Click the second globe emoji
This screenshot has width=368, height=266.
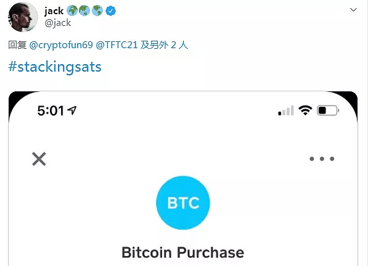pyautogui.click(x=84, y=11)
